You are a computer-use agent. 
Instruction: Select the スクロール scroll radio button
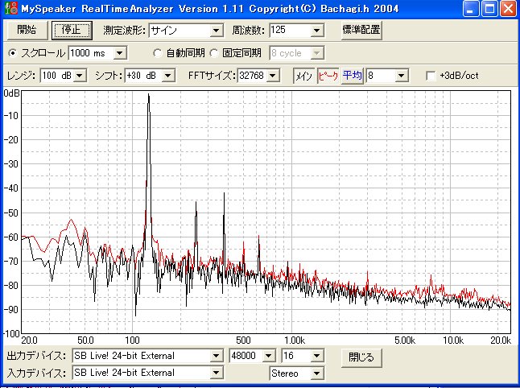[12, 53]
